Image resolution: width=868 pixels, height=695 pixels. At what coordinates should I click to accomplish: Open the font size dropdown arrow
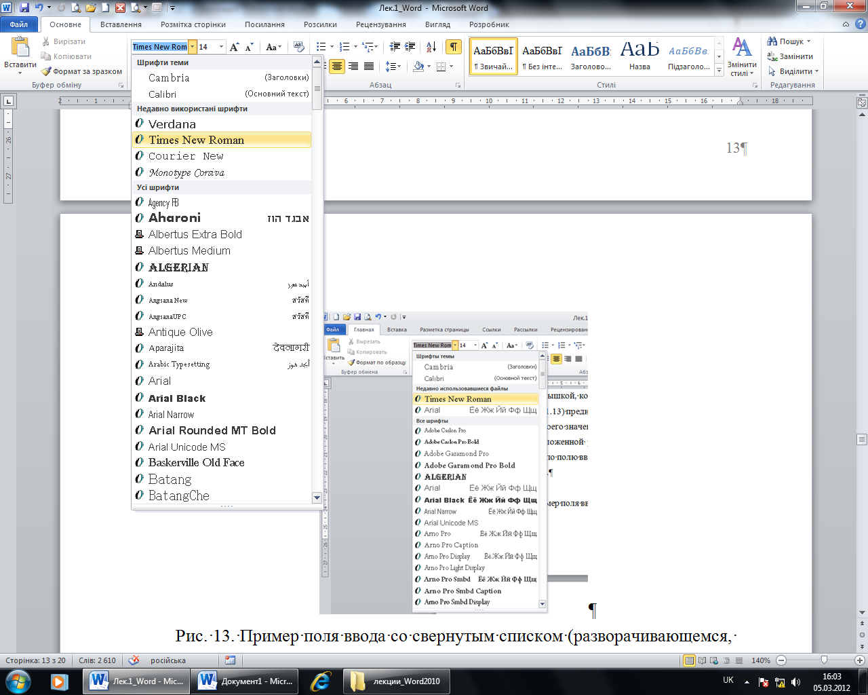coord(221,47)
